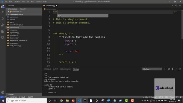This screenshot has height=103, width=183.
Task: Switch to the Debug Console tab
Action: [x=65, y=69]
